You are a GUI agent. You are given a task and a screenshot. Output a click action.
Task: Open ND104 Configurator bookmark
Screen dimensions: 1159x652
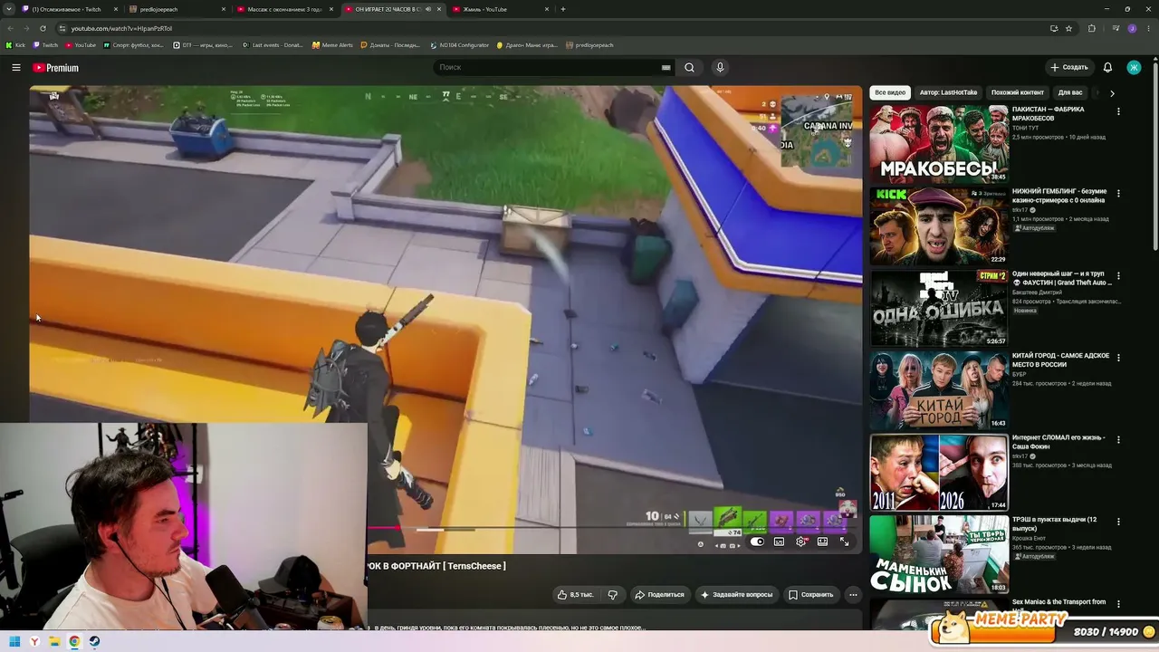[459, 45]
